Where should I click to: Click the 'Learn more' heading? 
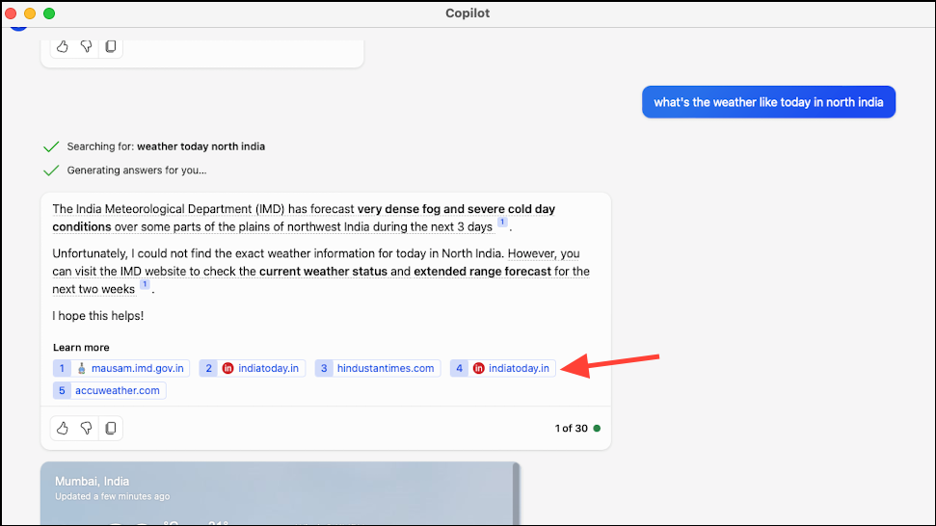(x=81, y=348)
